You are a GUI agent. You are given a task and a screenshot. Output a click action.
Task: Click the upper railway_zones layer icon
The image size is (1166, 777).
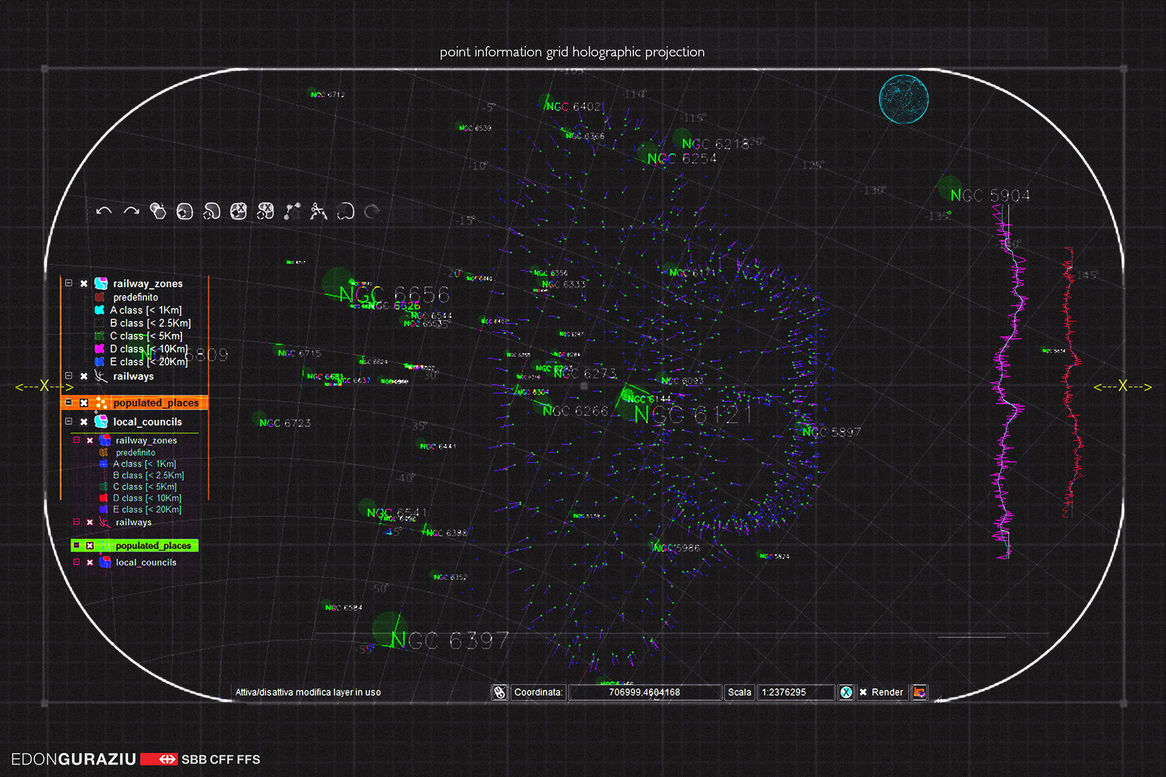click(101, 283)
